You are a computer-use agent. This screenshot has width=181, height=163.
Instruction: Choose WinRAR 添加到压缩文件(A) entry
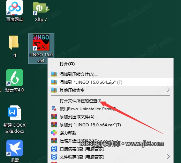tap(111, 117)
